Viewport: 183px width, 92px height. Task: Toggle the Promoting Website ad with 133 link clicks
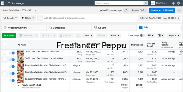[12, 73]
